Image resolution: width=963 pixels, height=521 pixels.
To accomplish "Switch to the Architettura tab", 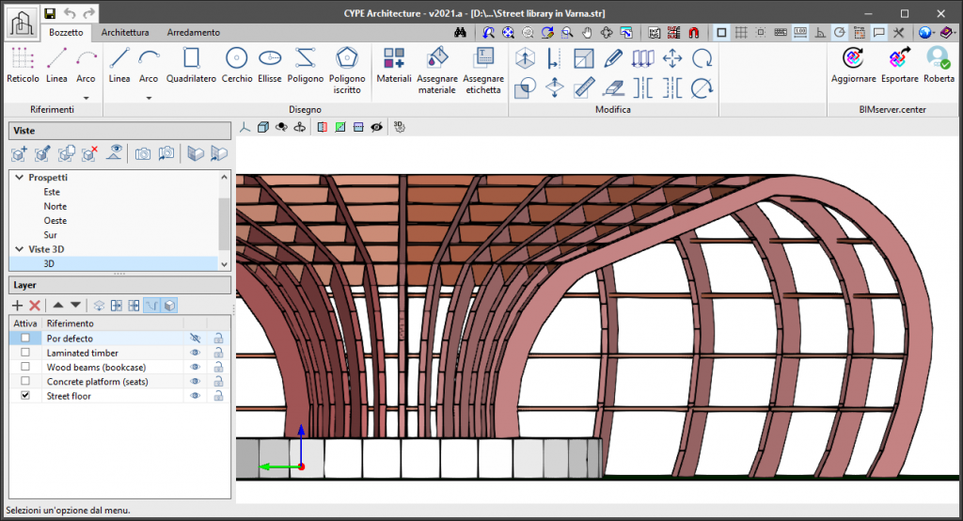I will pyautogui.click(x=125, y=32).
